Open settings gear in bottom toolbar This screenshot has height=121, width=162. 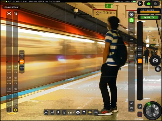(78, 112)
